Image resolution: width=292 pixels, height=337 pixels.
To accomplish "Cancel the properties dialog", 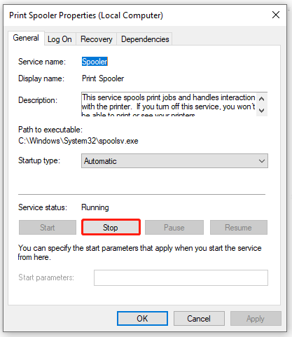I will point(199,319).
